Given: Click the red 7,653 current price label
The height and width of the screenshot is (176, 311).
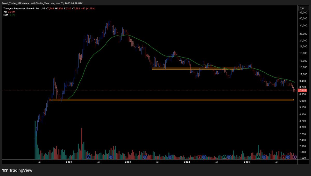Looking at the screenshot, I should coord(302,90).
